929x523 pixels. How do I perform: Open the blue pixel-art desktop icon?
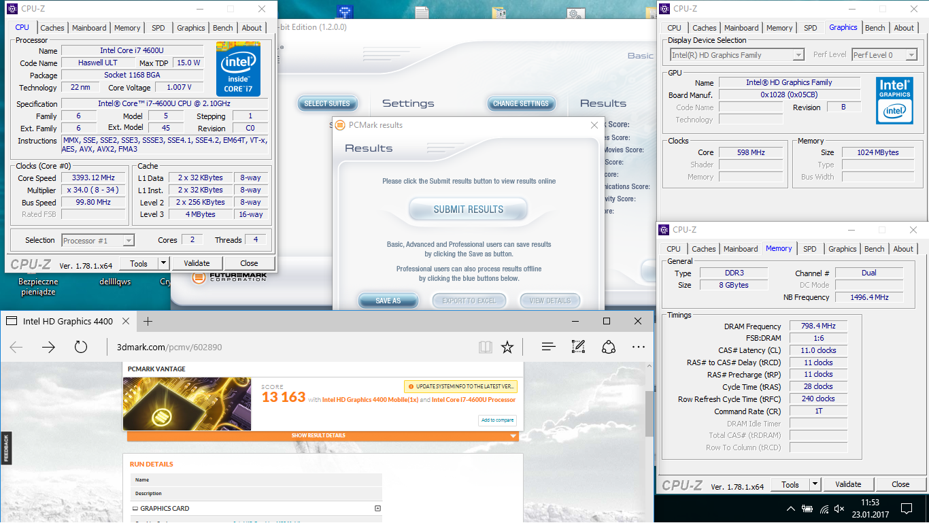(345, 12)
